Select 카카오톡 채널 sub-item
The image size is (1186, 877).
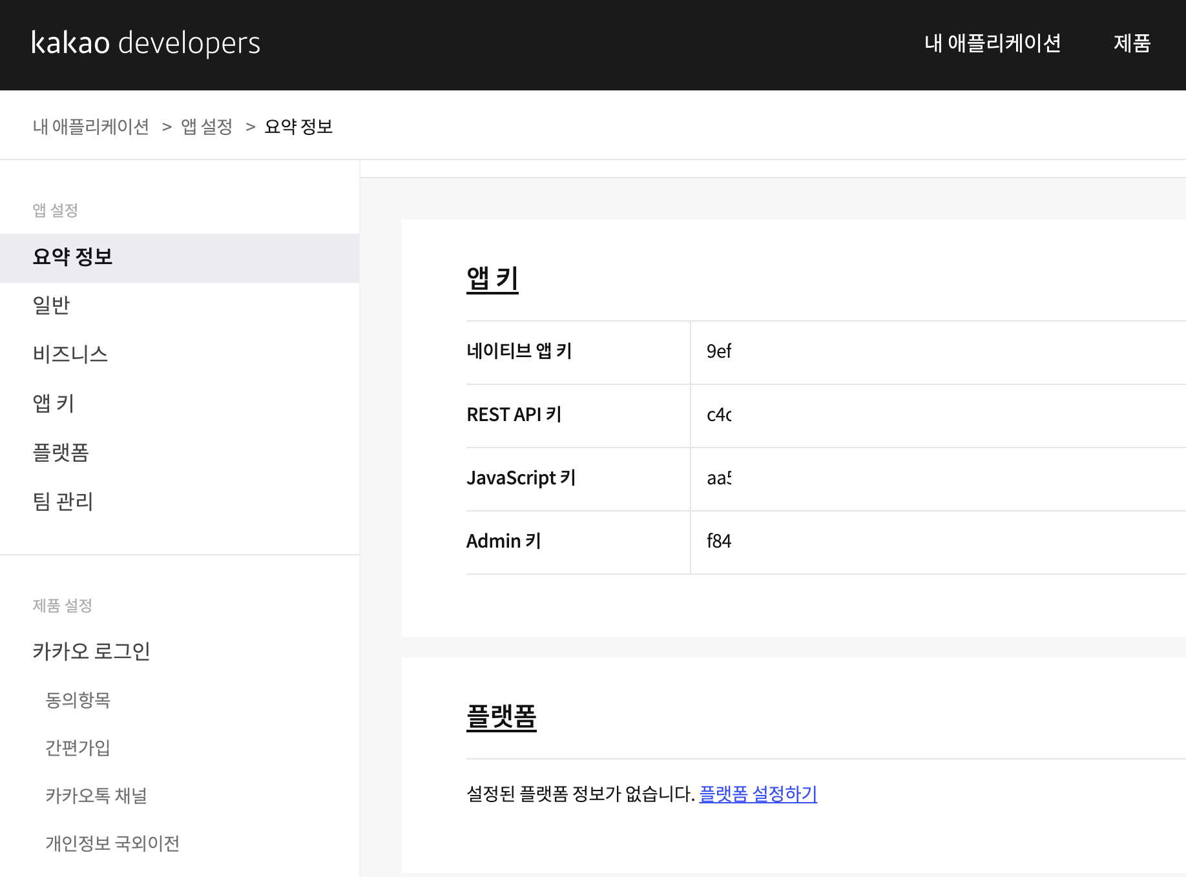coord(96,796)
